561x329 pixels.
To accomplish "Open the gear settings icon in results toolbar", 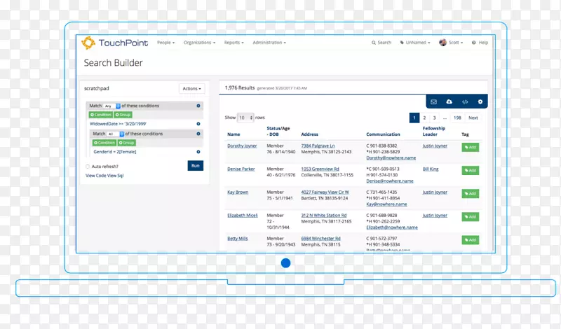I will coord(480,102).
